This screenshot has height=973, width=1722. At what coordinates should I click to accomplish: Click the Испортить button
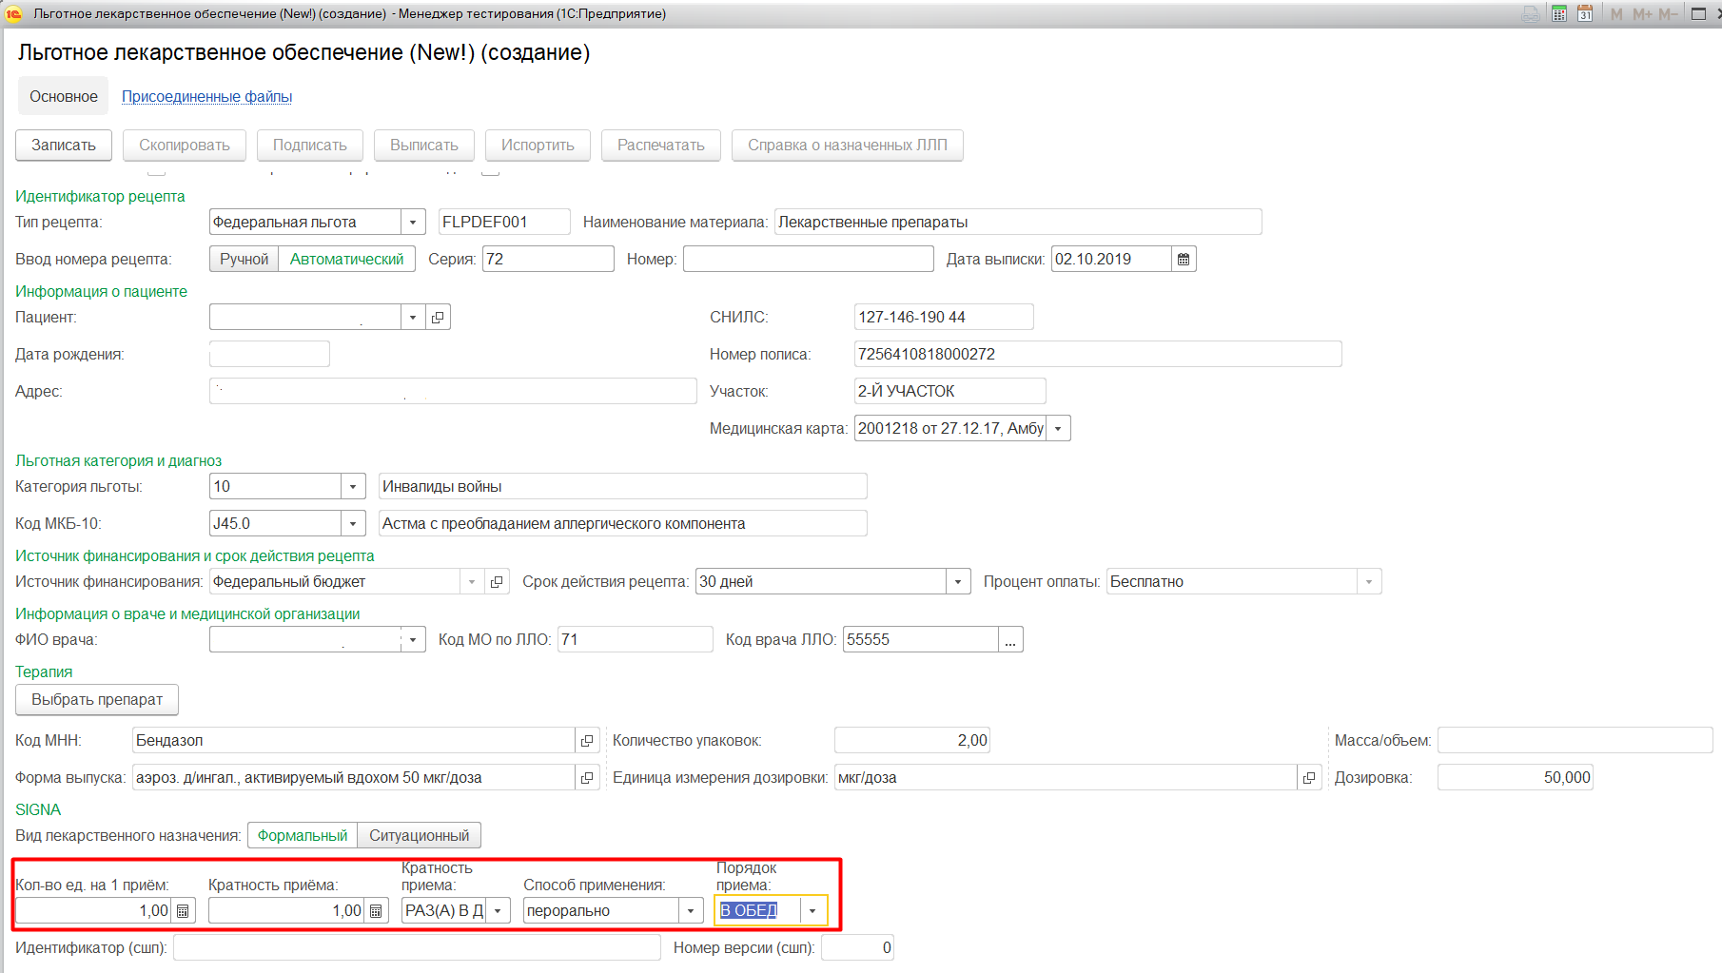coord(538,145)
